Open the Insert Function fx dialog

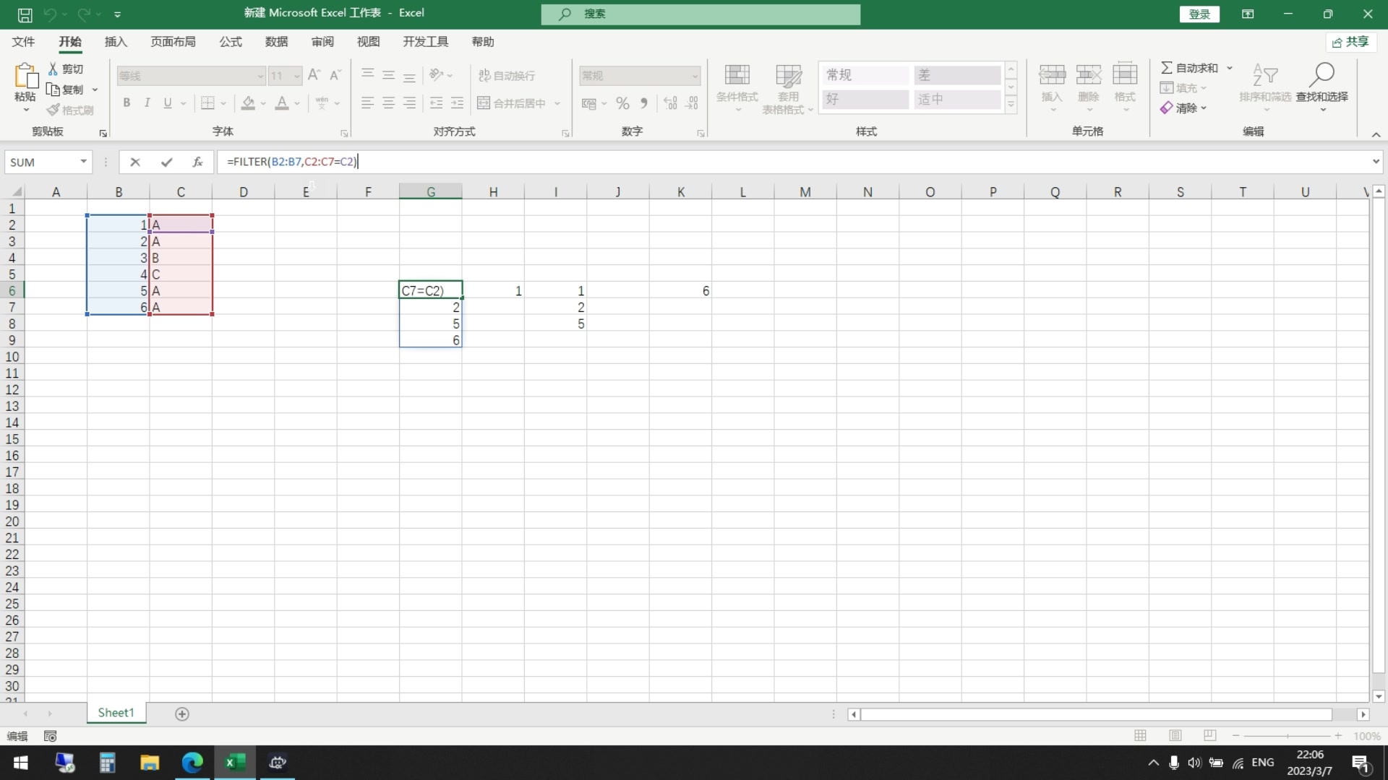coord(197,162)
